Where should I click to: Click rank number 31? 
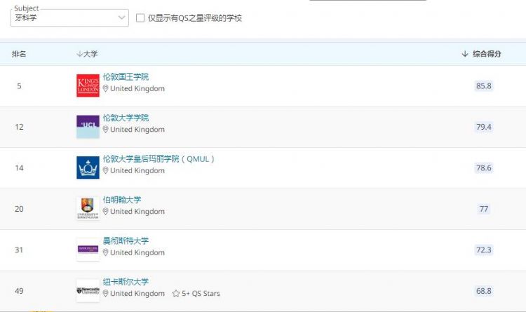19,250
